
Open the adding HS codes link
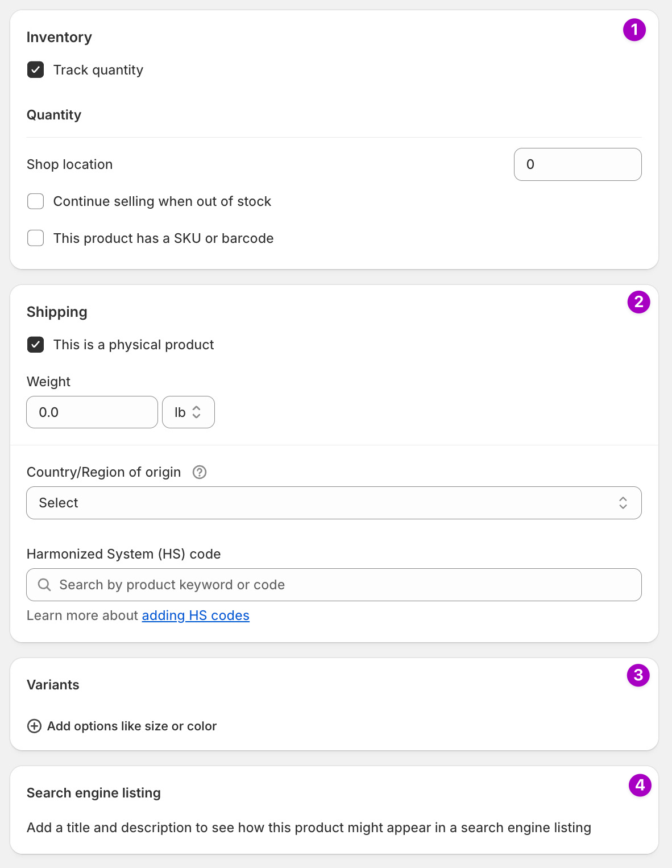tap(196, 615)
